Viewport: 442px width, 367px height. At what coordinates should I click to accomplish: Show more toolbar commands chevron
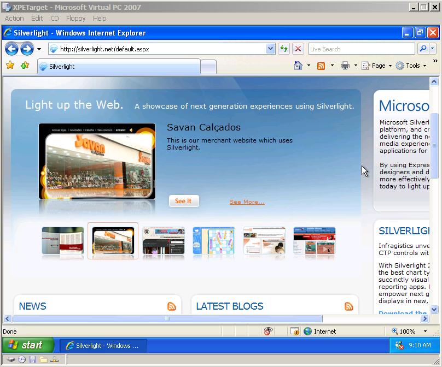pos(435,61)
